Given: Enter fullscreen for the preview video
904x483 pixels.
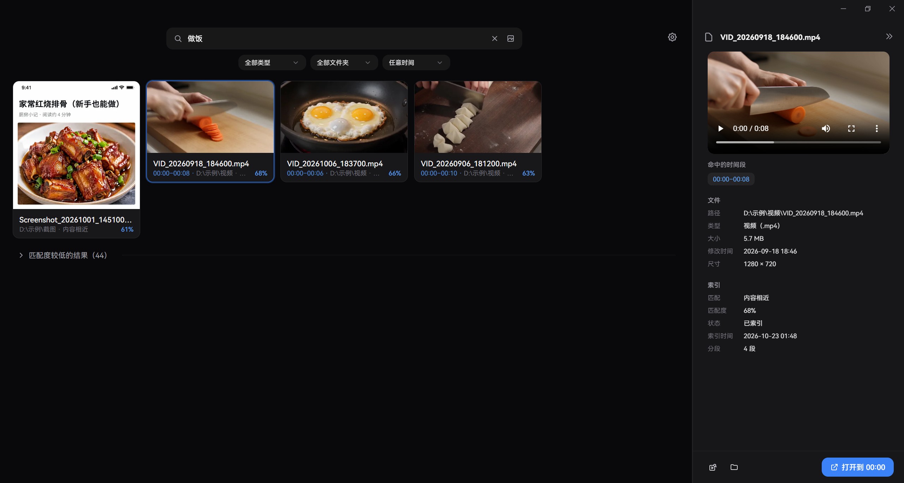Looking at the screenshot, I should [851, 129].
